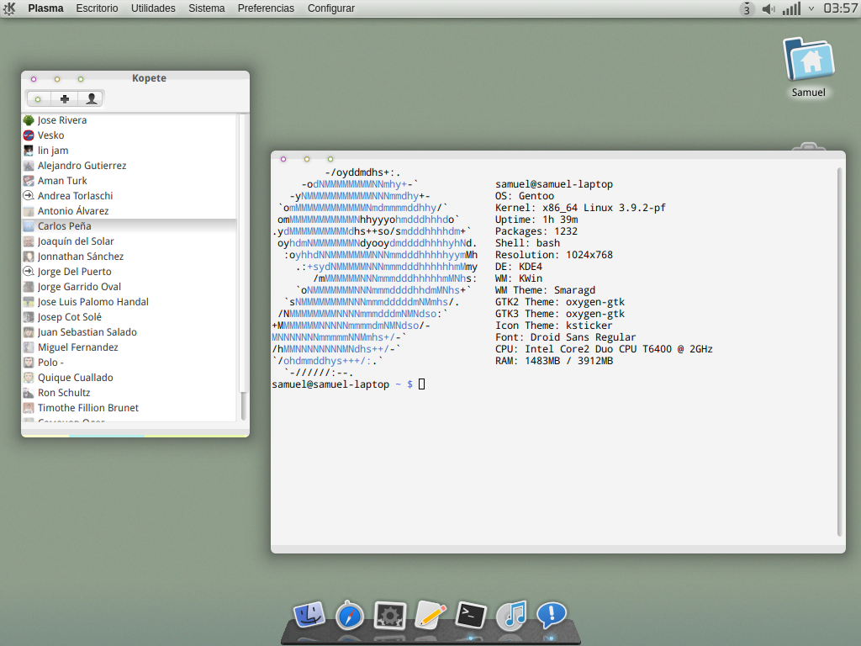The width and height of the screenshot is (861, 646).
Task: Select contact Polo -
Action: 129,362
